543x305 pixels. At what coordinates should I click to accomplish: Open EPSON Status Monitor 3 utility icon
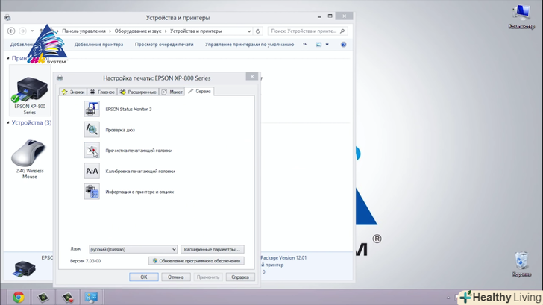pos(92,109)
